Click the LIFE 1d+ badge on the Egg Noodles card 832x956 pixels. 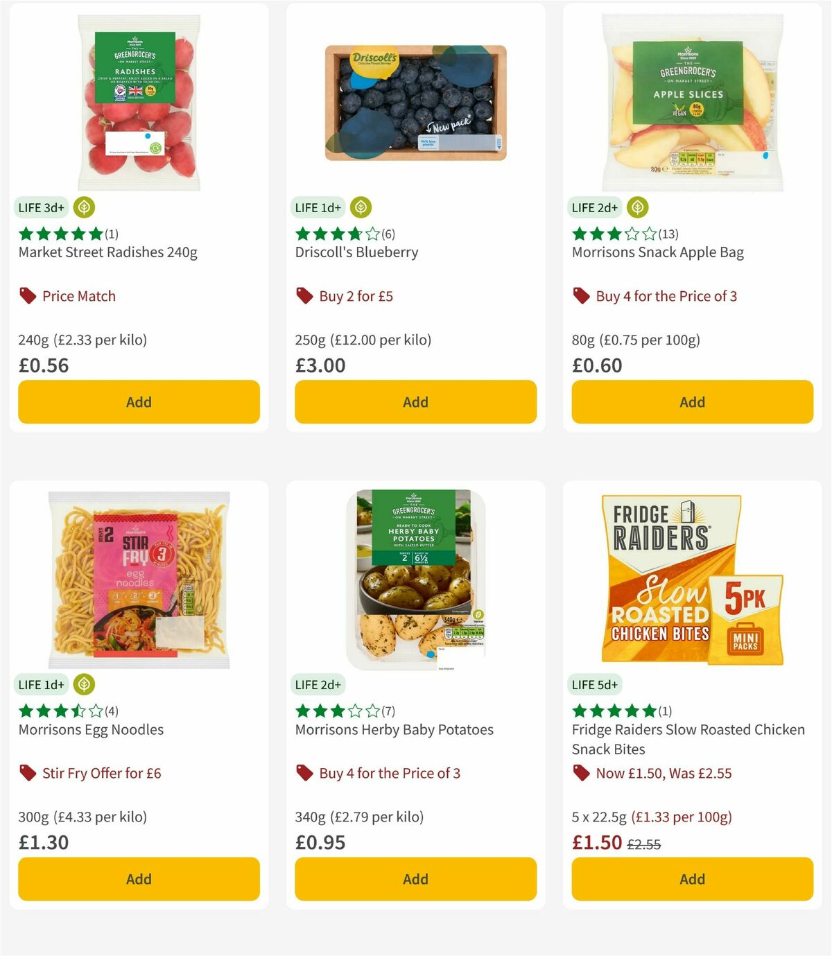click(41, 684)
